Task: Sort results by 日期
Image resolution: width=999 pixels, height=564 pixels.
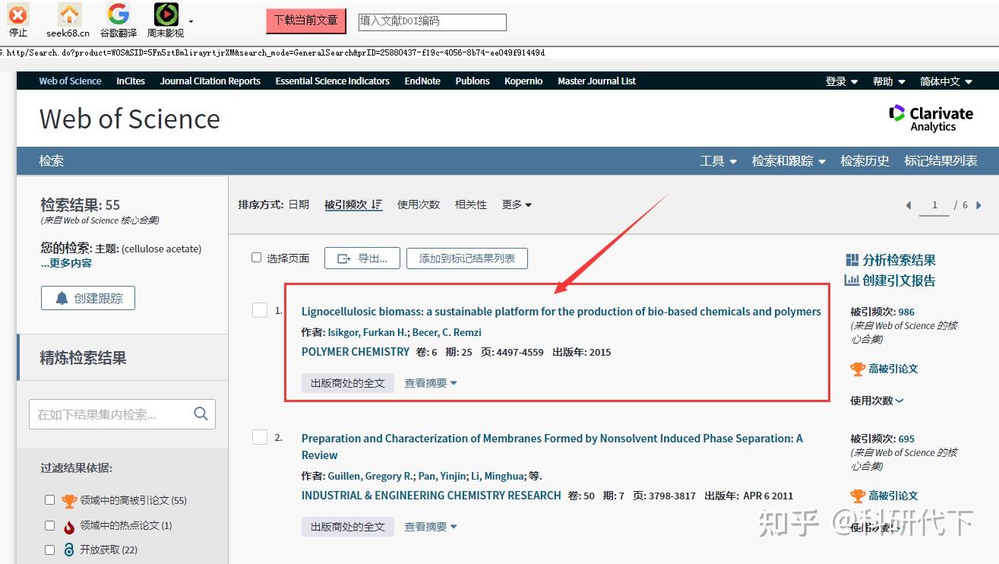Action: point(299,204)
